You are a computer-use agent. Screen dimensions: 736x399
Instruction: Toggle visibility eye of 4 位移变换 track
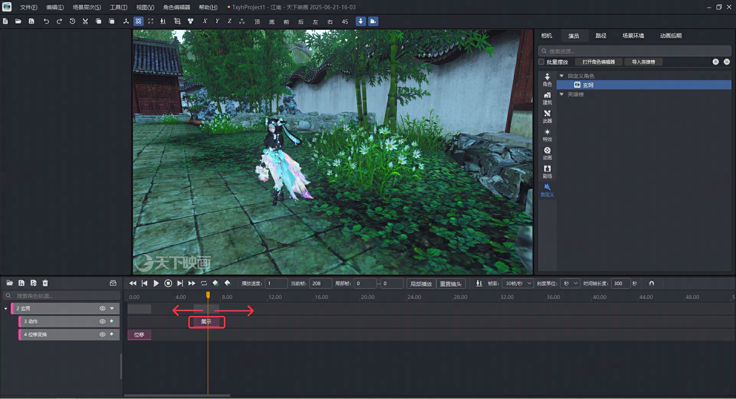point(102,334)
